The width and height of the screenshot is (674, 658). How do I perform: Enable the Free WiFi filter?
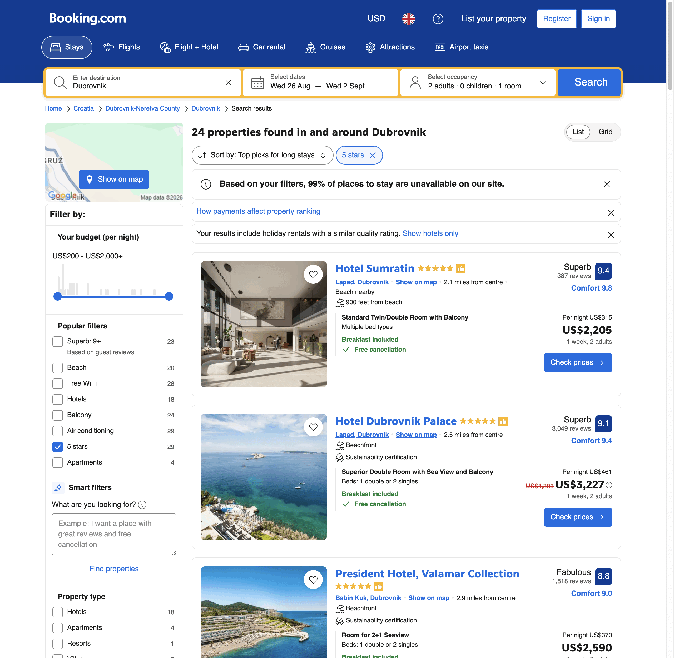(58, 383)
